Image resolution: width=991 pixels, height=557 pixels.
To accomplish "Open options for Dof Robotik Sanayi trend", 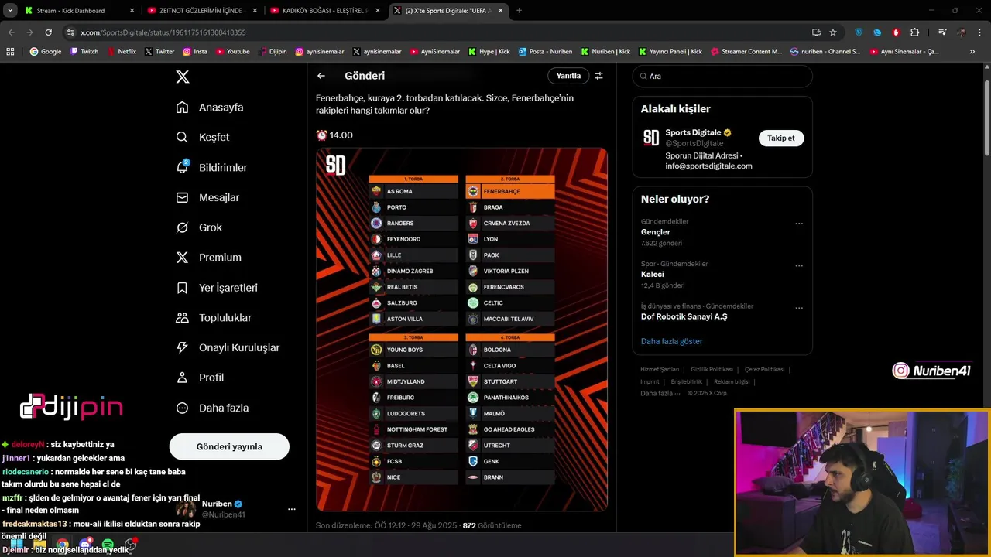I will 799,308.
